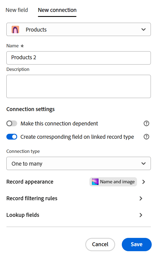Click the Products record type arch icon
This screenshot has width=160, height=257.
(x=15, y=30)
